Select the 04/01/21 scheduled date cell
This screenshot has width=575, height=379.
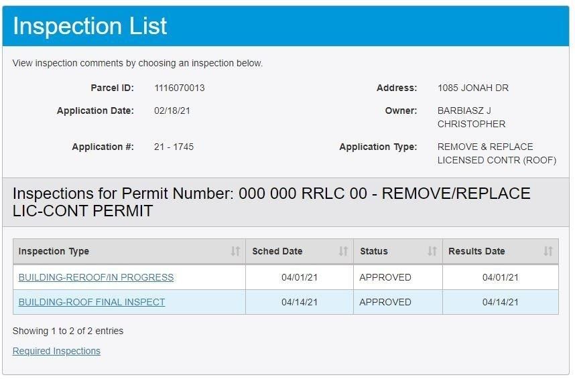(x=300, y=277)
